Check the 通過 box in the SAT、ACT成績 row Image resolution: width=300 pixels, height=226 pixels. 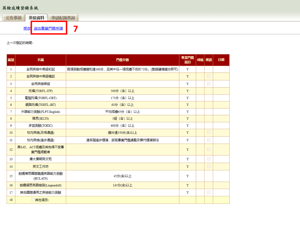pos(209,150)
